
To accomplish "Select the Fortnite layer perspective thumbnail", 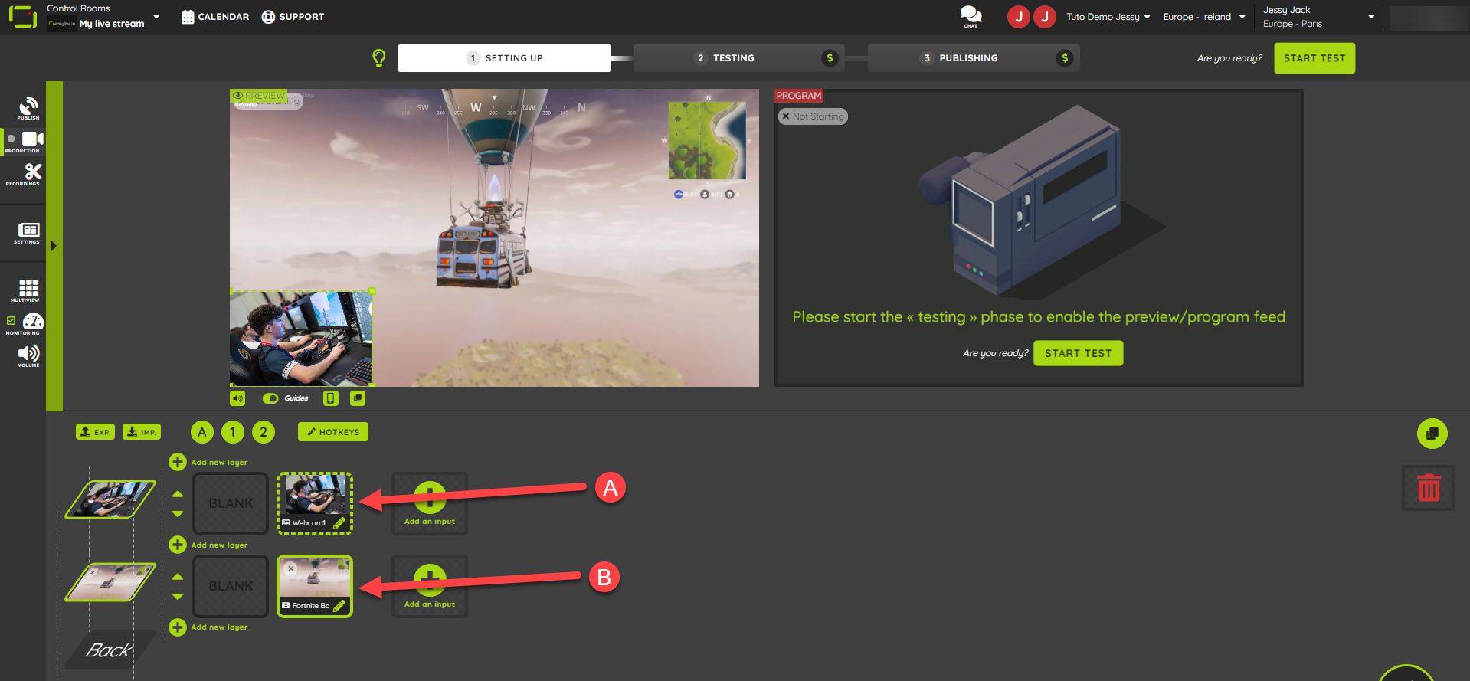I will point(110,582).
